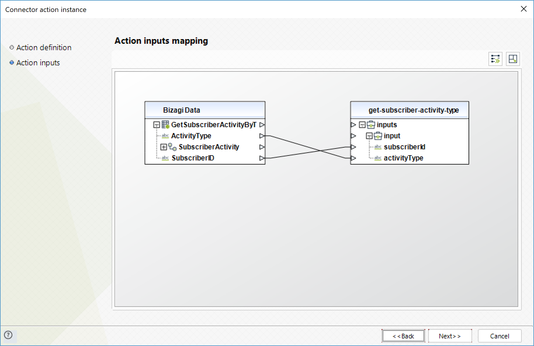This screenshot has height=346, width=534.
Task: Select the ActivityType attribute in Bizagi Data
Action: point(191,136)
